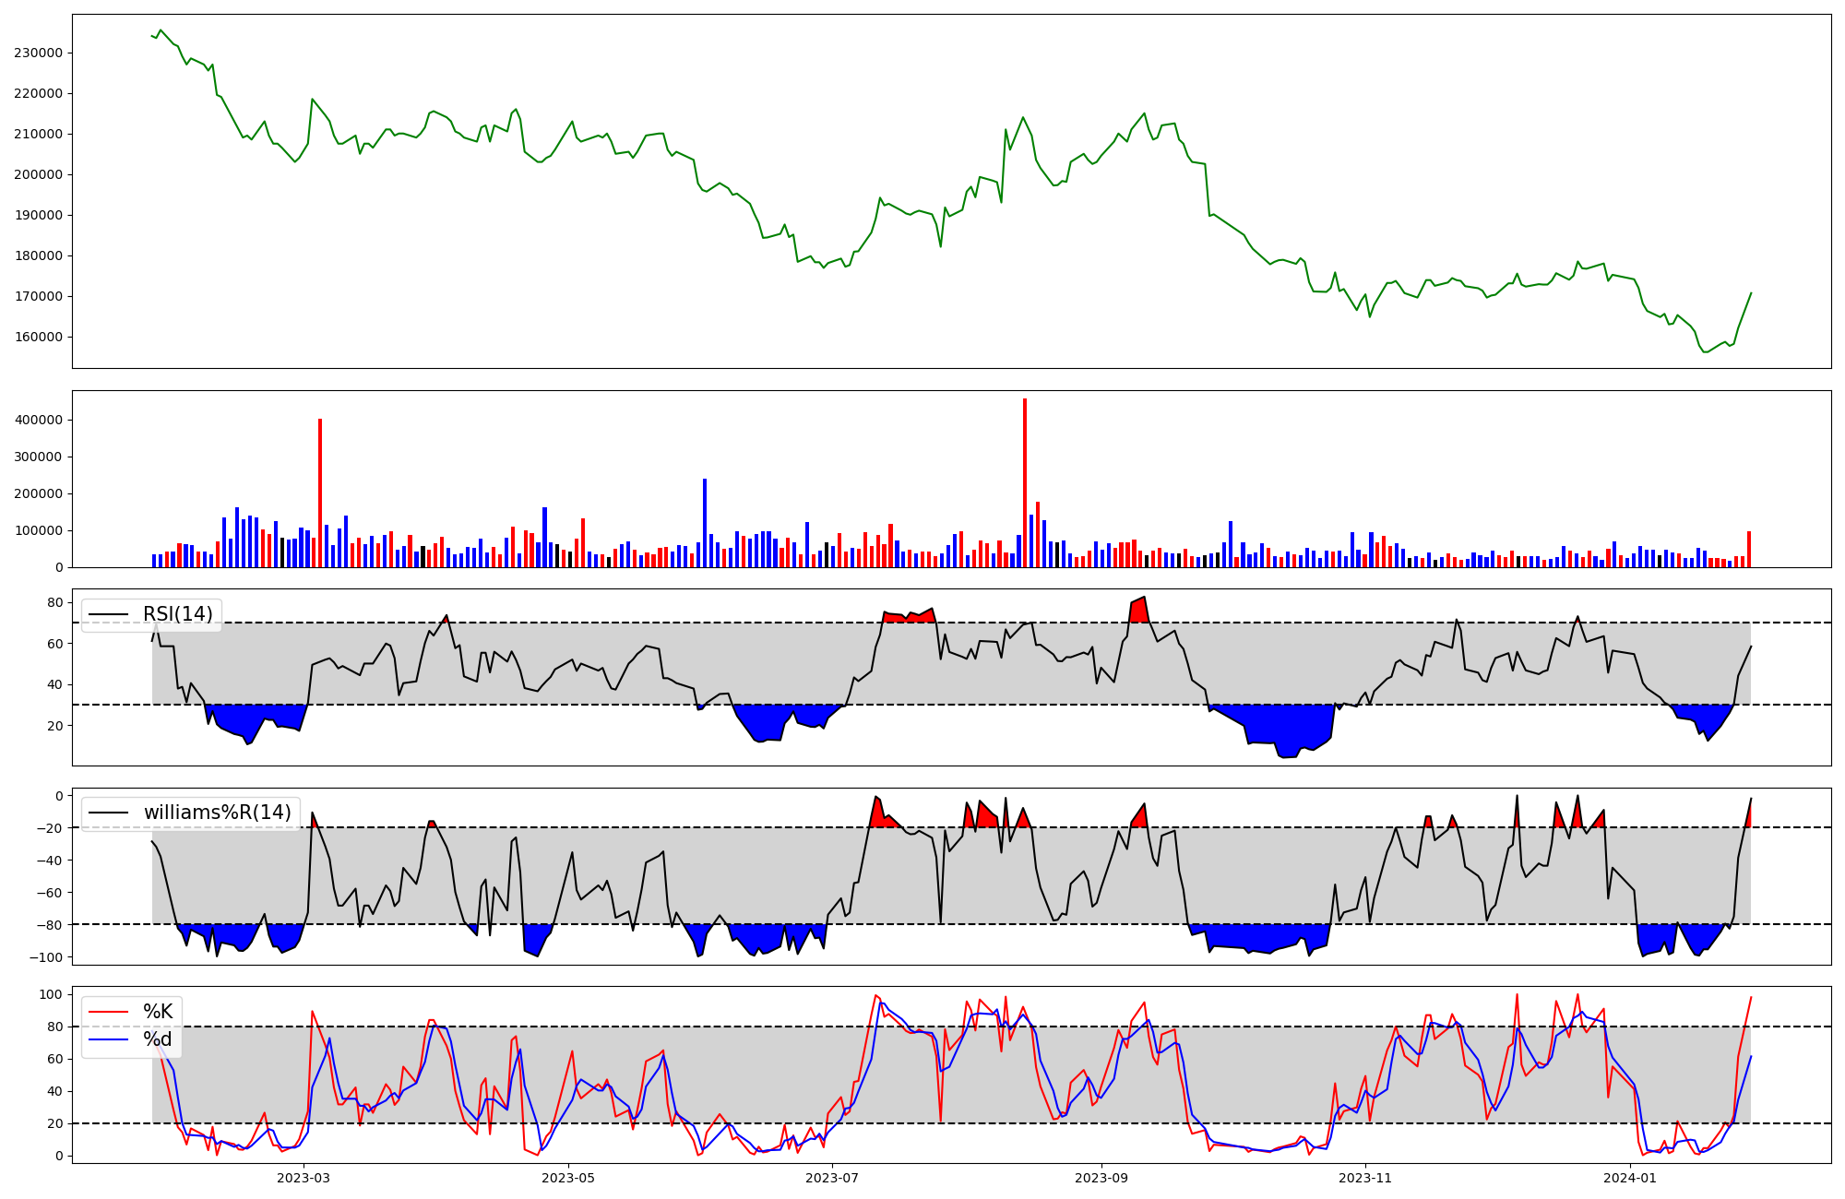The width and height of the screenshot is (1845, 1199).
Task: Click the -60 Williams %R axis label
Action: point(51,893)
